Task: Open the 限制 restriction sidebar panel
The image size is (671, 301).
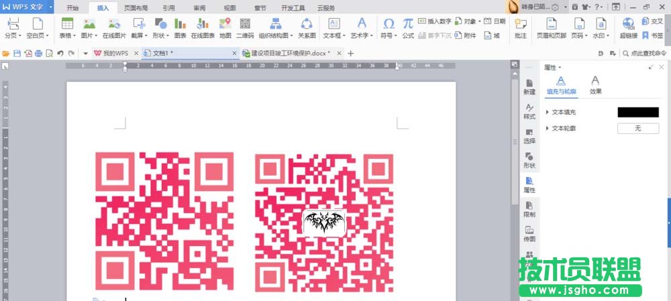Action: click(529, 209)
